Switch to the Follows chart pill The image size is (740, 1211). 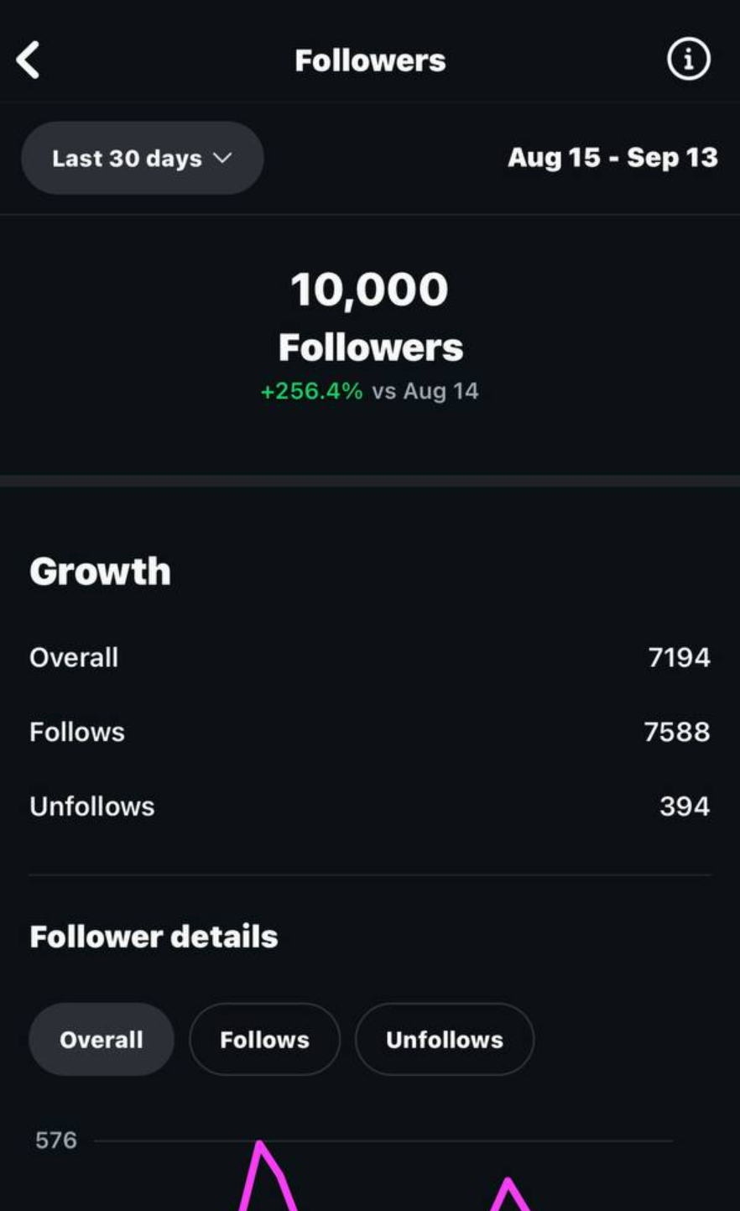(x=264, y=1039)
